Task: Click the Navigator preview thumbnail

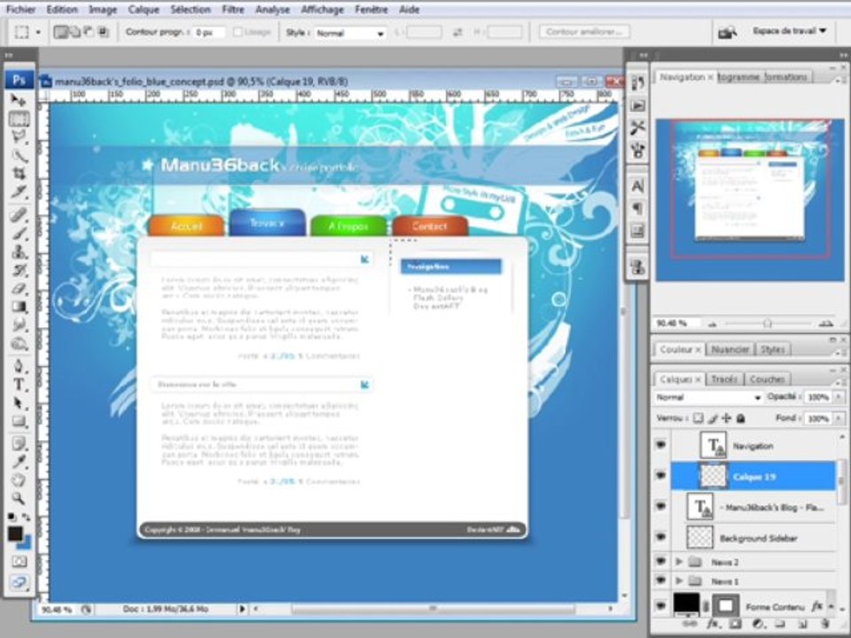Action: point(750,200)
